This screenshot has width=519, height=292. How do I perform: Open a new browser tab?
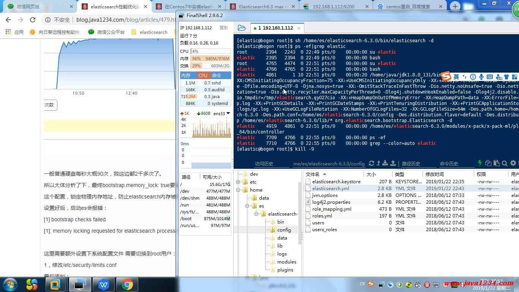[455, 6]
